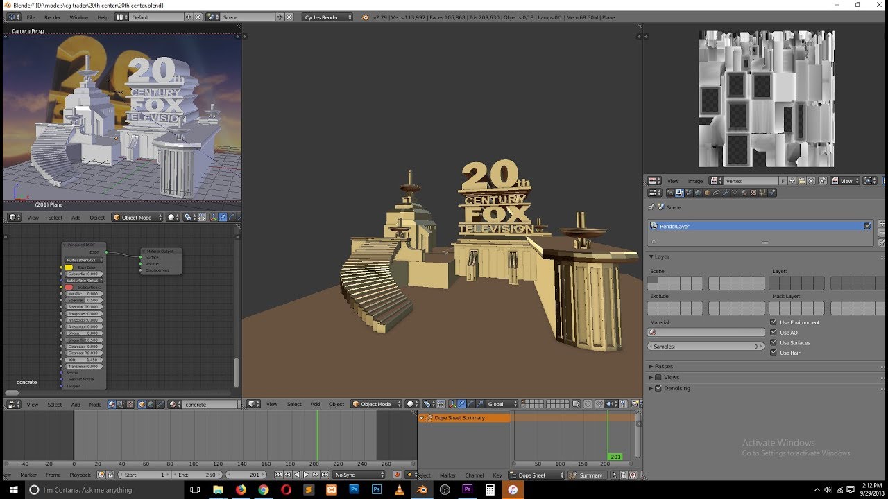888x499 pixels.
Task: Open Chrome from Windows taskbar
Action: tap(264, 489)
